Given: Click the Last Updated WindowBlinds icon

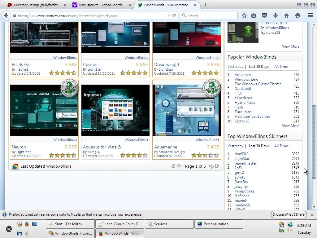Looking at the screenshot, I should tap(15, 166).
